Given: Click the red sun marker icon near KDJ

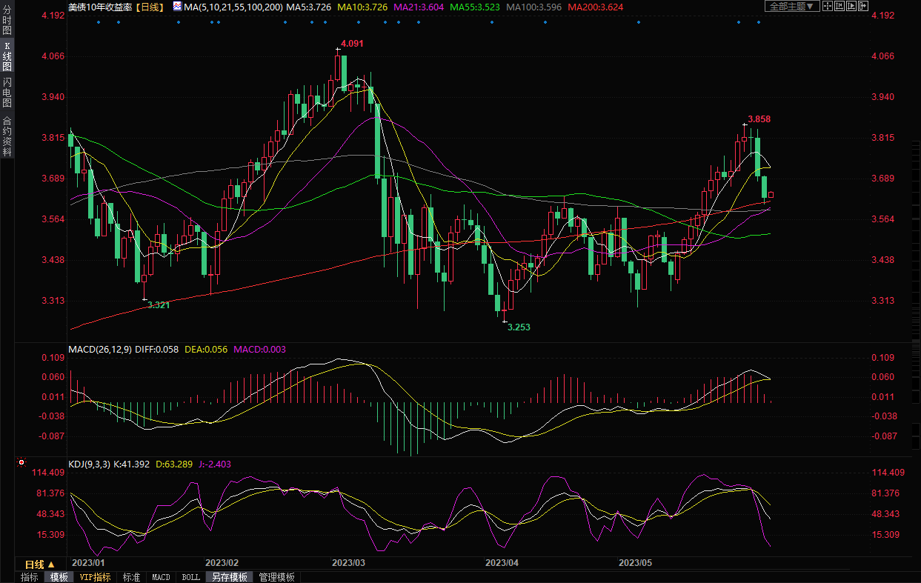Looking at the screenshot, I should point(21,463).
